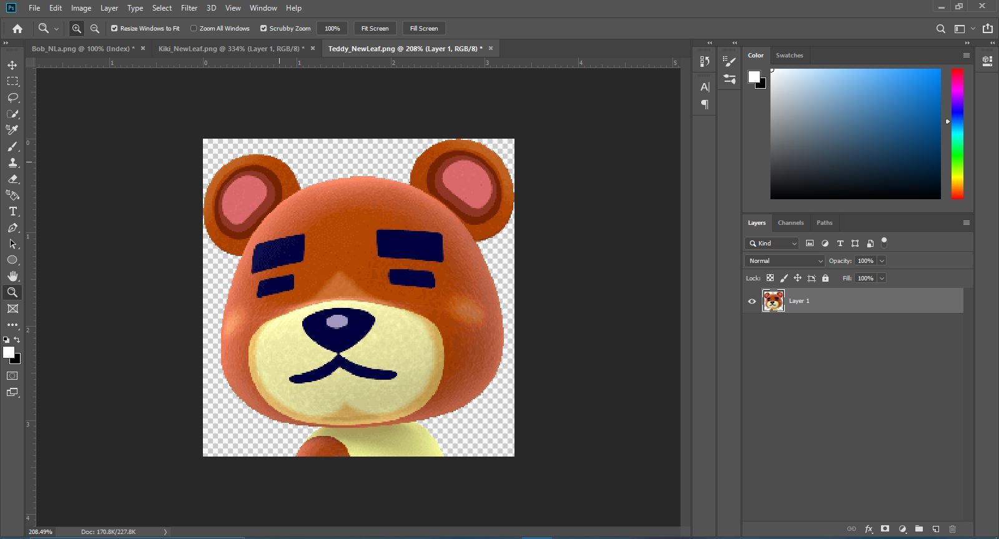Image resolution: width=999 pixels, height=539 pixels.
Task: Open the Opacity slider dropdown arrow
Action: [x=882, y=260]
